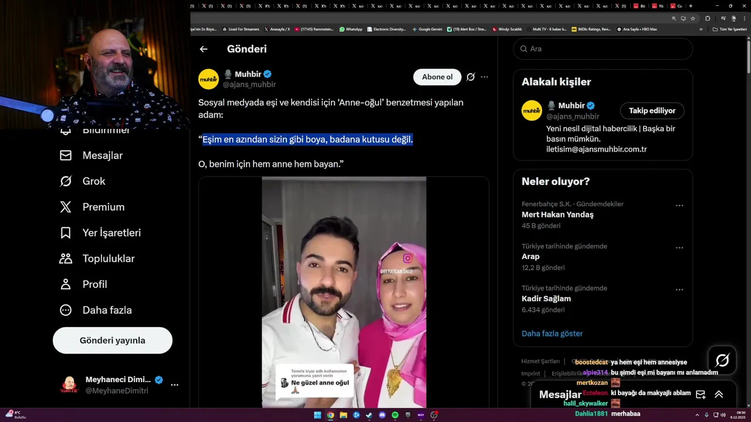Open Tüm Yer İşaretleri bookmarks folder

(729, 29)
